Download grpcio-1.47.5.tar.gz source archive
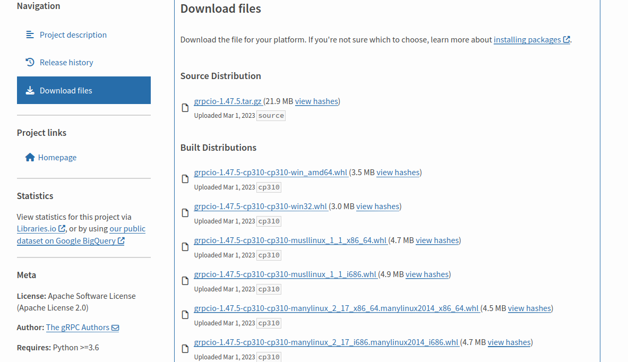This screenshot has width=628, height=362. [x=228, y=101]
